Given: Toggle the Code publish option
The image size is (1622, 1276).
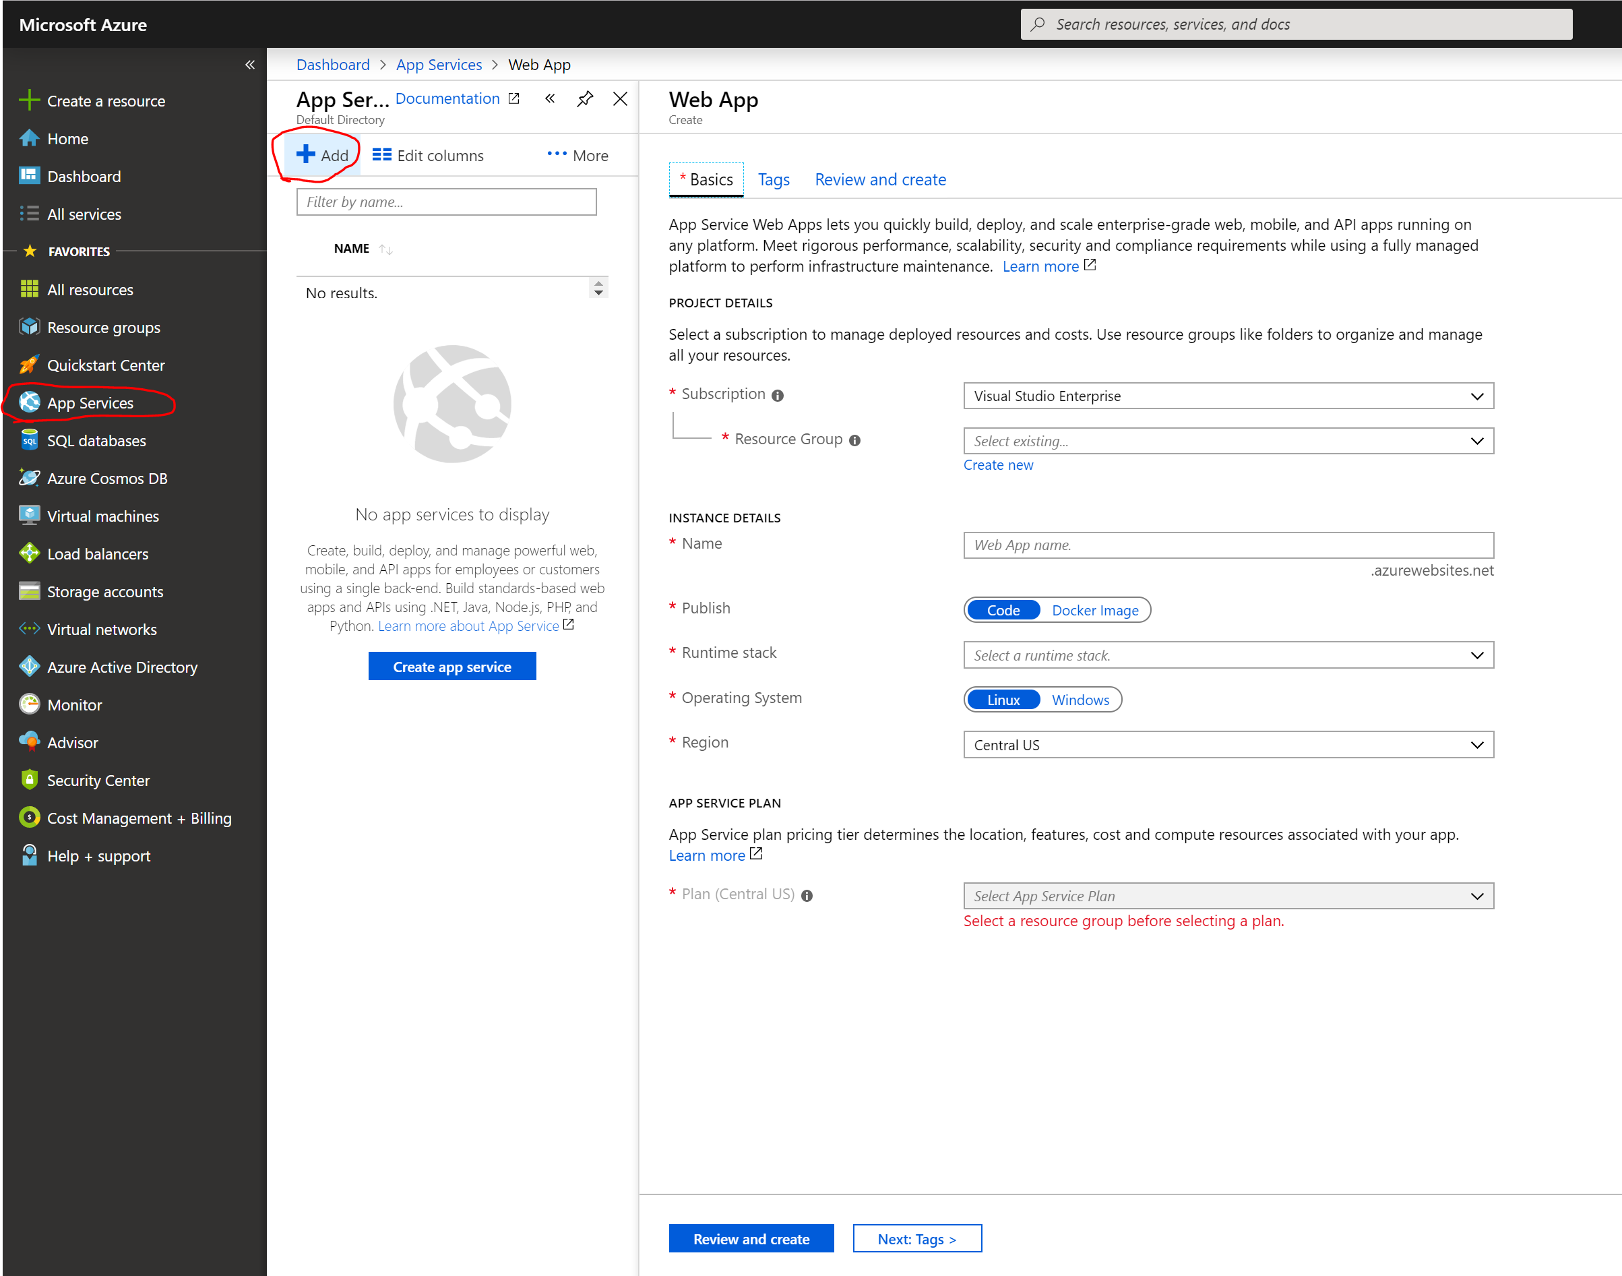Looking at the screenshot, I should point(1003,609).
